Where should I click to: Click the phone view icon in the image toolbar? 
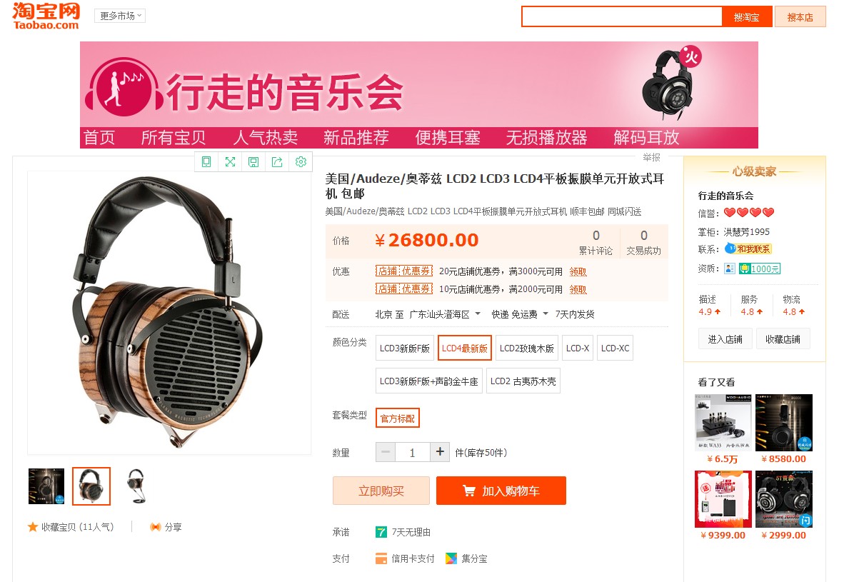click(x=206, y=162)
